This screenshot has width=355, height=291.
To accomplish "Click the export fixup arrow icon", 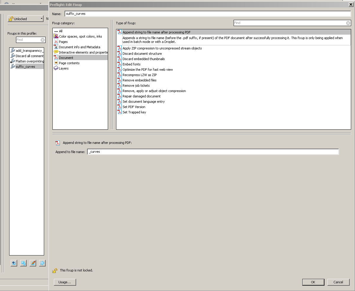I will pyautogui.click(x=42, y=263).
